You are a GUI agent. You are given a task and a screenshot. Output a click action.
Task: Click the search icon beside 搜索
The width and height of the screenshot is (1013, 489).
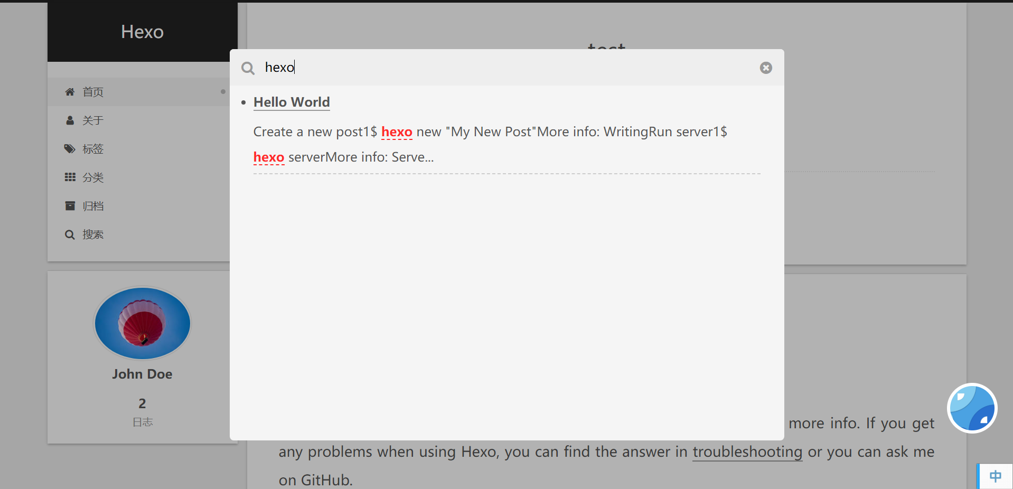(x=70, y=234)
